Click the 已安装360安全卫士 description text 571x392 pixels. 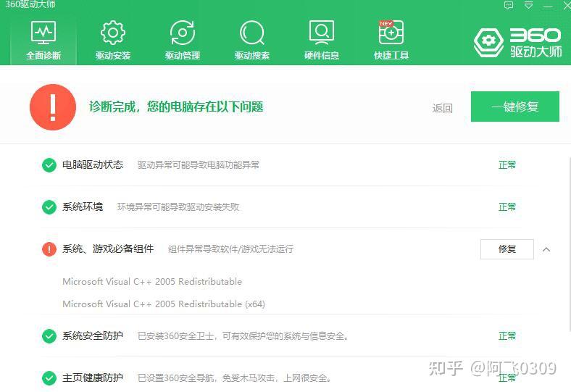click(x=243, y=336)
